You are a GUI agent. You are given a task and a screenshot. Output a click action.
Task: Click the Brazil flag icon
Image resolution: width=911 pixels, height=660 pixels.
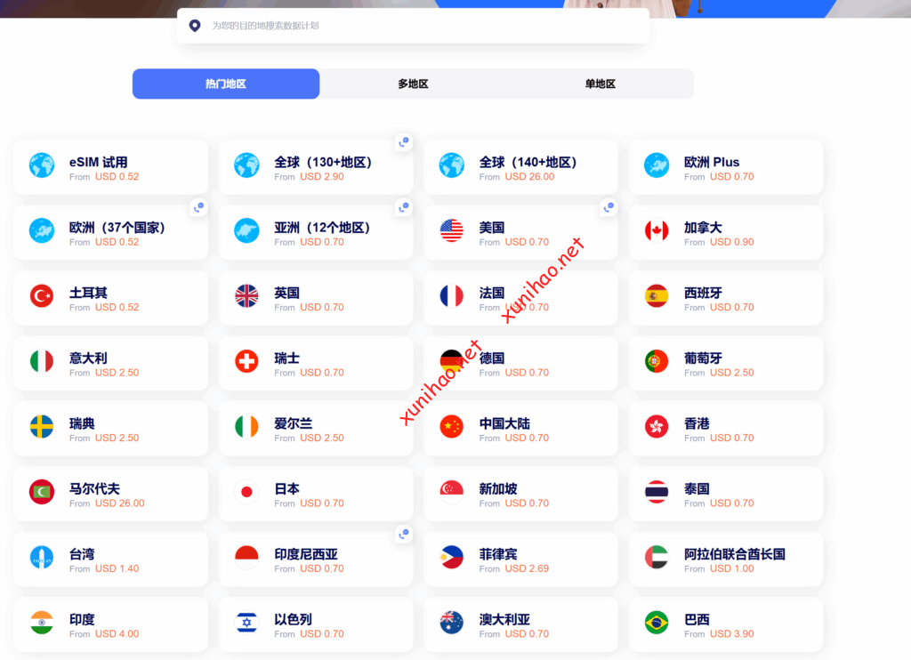click(657, 623)
